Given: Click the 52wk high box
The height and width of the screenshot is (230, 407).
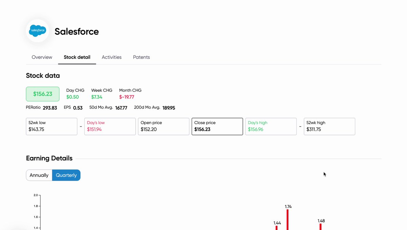Looking at the screenshot, I should (x=329, y=127).
